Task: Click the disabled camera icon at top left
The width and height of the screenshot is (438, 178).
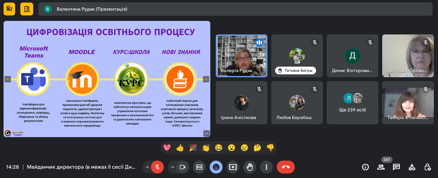Action: [x=9, y=9]
